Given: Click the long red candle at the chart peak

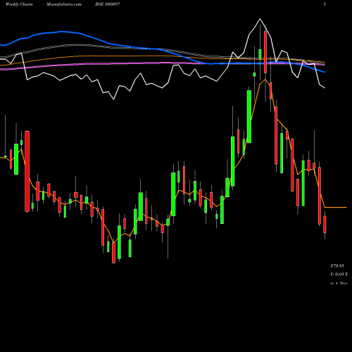Looking at the screenshot, I should pos(265,52).
